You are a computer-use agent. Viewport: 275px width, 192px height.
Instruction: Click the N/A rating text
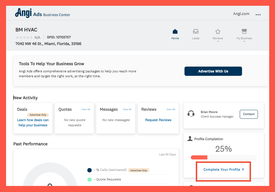coord(37,37)
